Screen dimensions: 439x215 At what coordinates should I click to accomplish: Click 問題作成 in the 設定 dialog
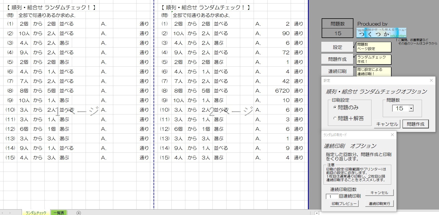coord(415,124)
